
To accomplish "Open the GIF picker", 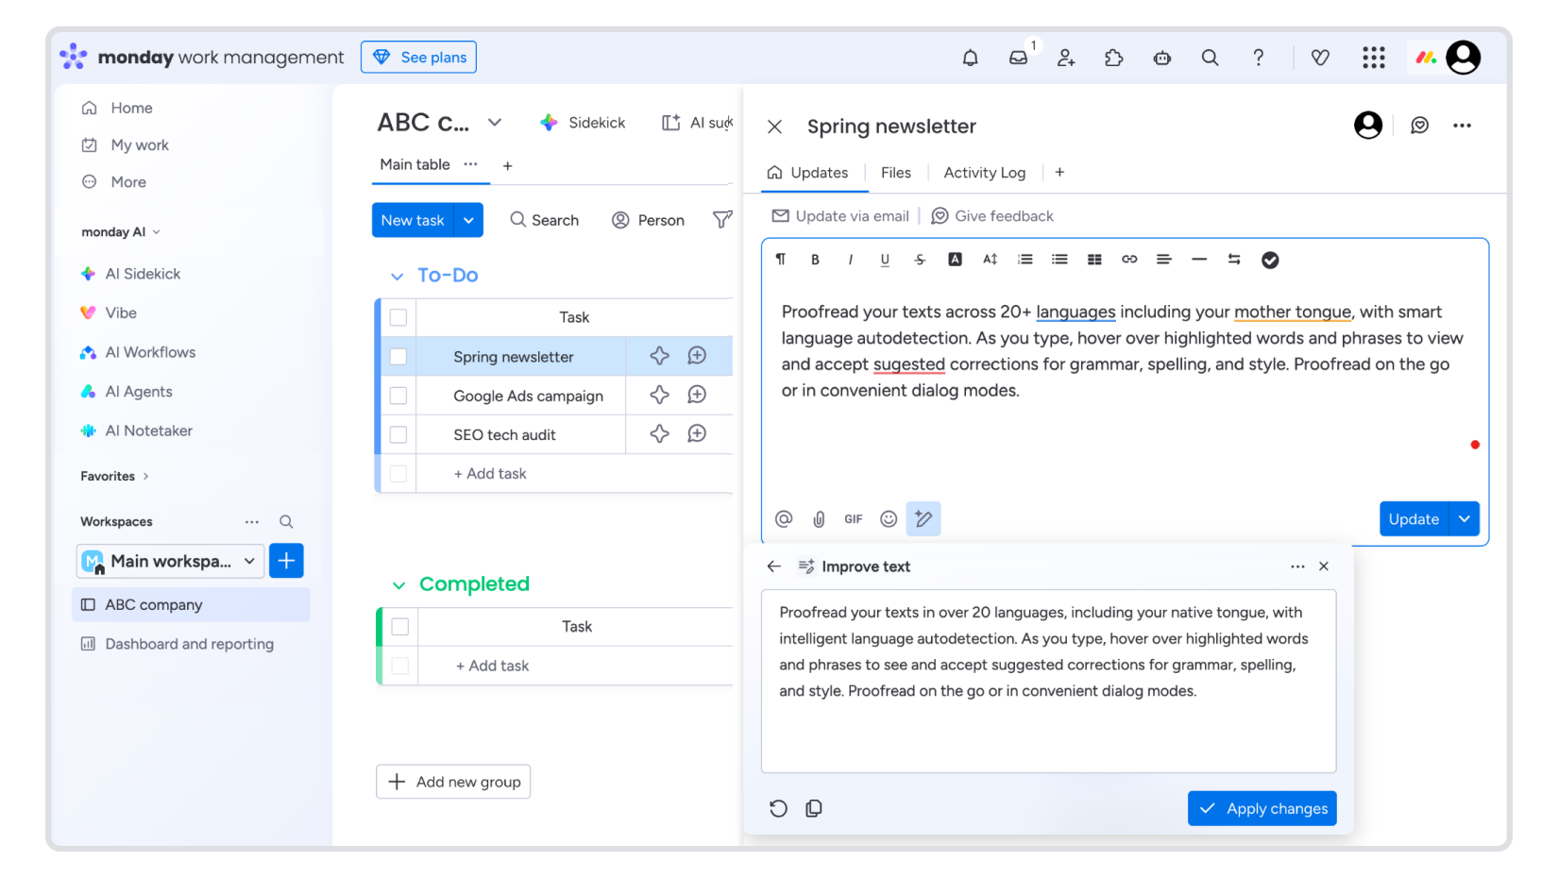I will coord(854,519).
